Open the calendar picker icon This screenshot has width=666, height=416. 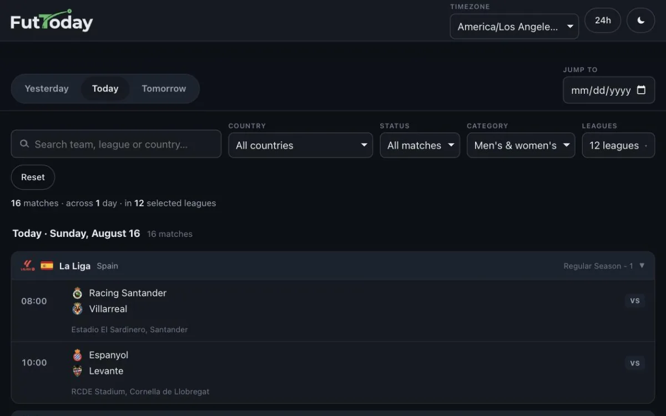point(641,90)
